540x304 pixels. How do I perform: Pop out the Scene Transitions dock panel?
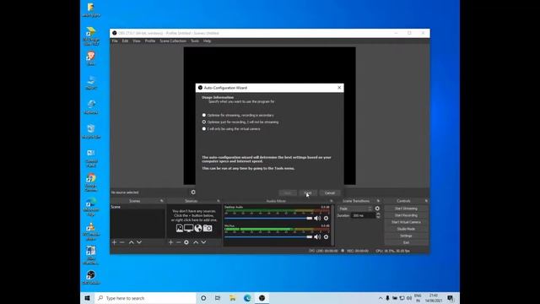tap(378, 201)
